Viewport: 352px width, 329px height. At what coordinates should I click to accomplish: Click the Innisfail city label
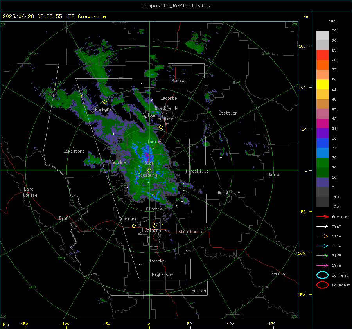tap(158, 142)
